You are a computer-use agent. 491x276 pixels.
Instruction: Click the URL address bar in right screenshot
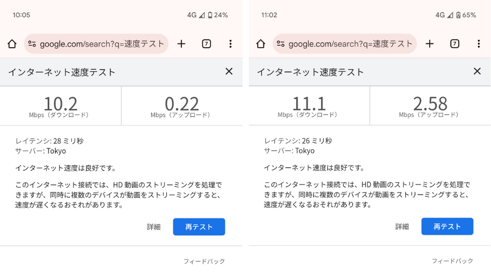[345, 44]
